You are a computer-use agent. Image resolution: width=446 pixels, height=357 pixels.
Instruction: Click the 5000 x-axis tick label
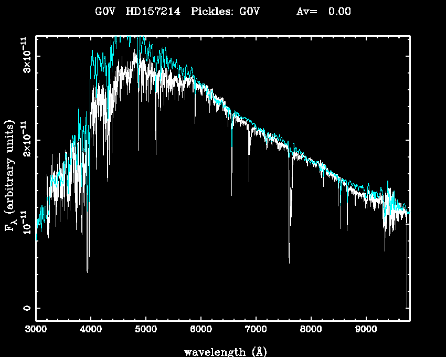[146, 330]
